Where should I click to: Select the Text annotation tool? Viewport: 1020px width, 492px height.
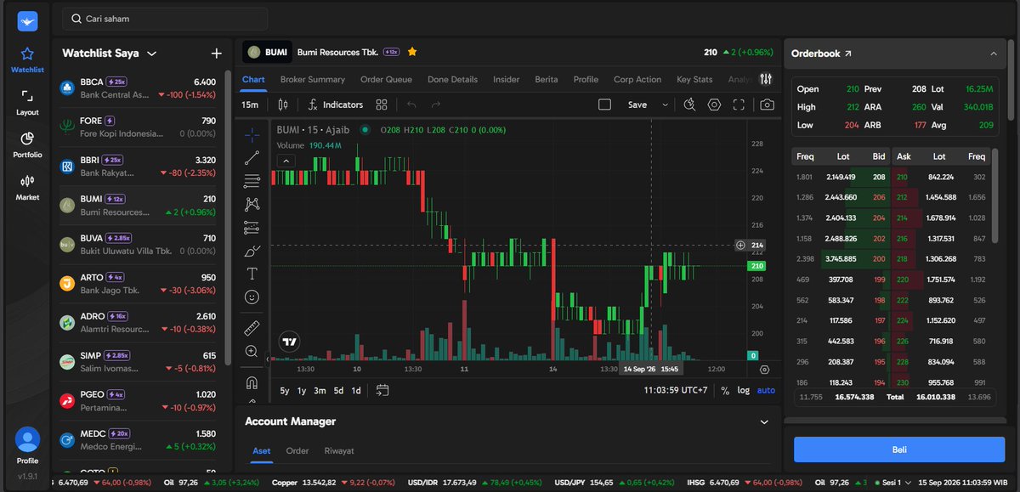(252, 274)
